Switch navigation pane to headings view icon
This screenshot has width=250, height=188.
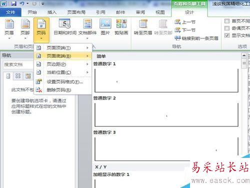click(x=8, y=76)
